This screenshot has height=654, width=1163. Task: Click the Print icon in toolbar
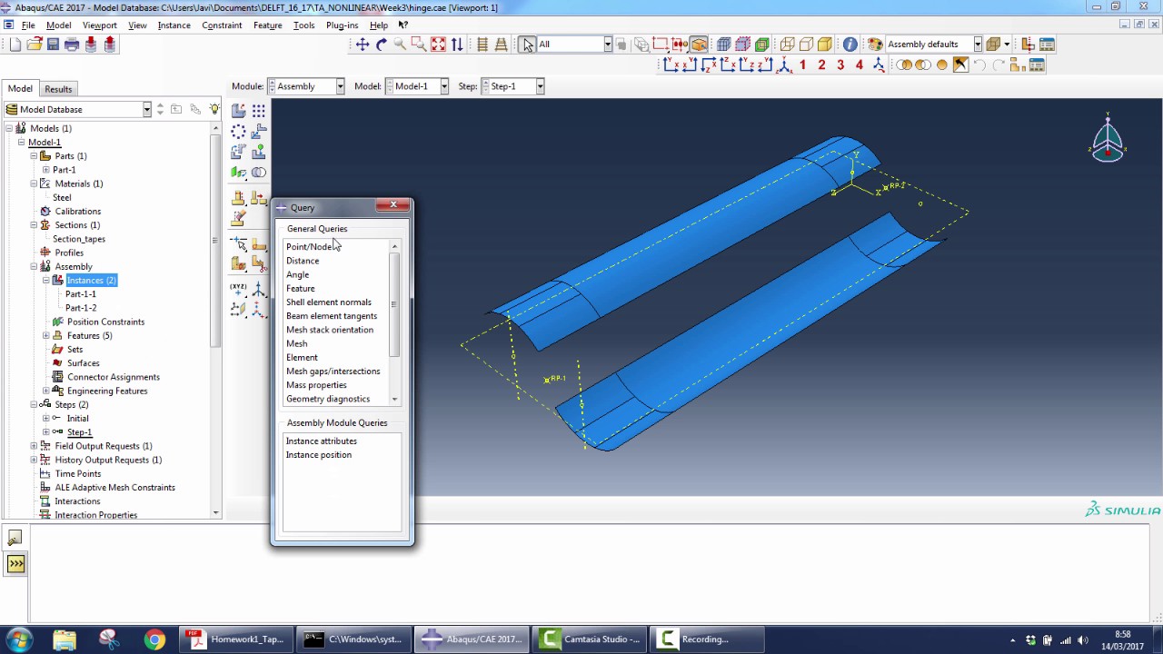tap(72, 44)
